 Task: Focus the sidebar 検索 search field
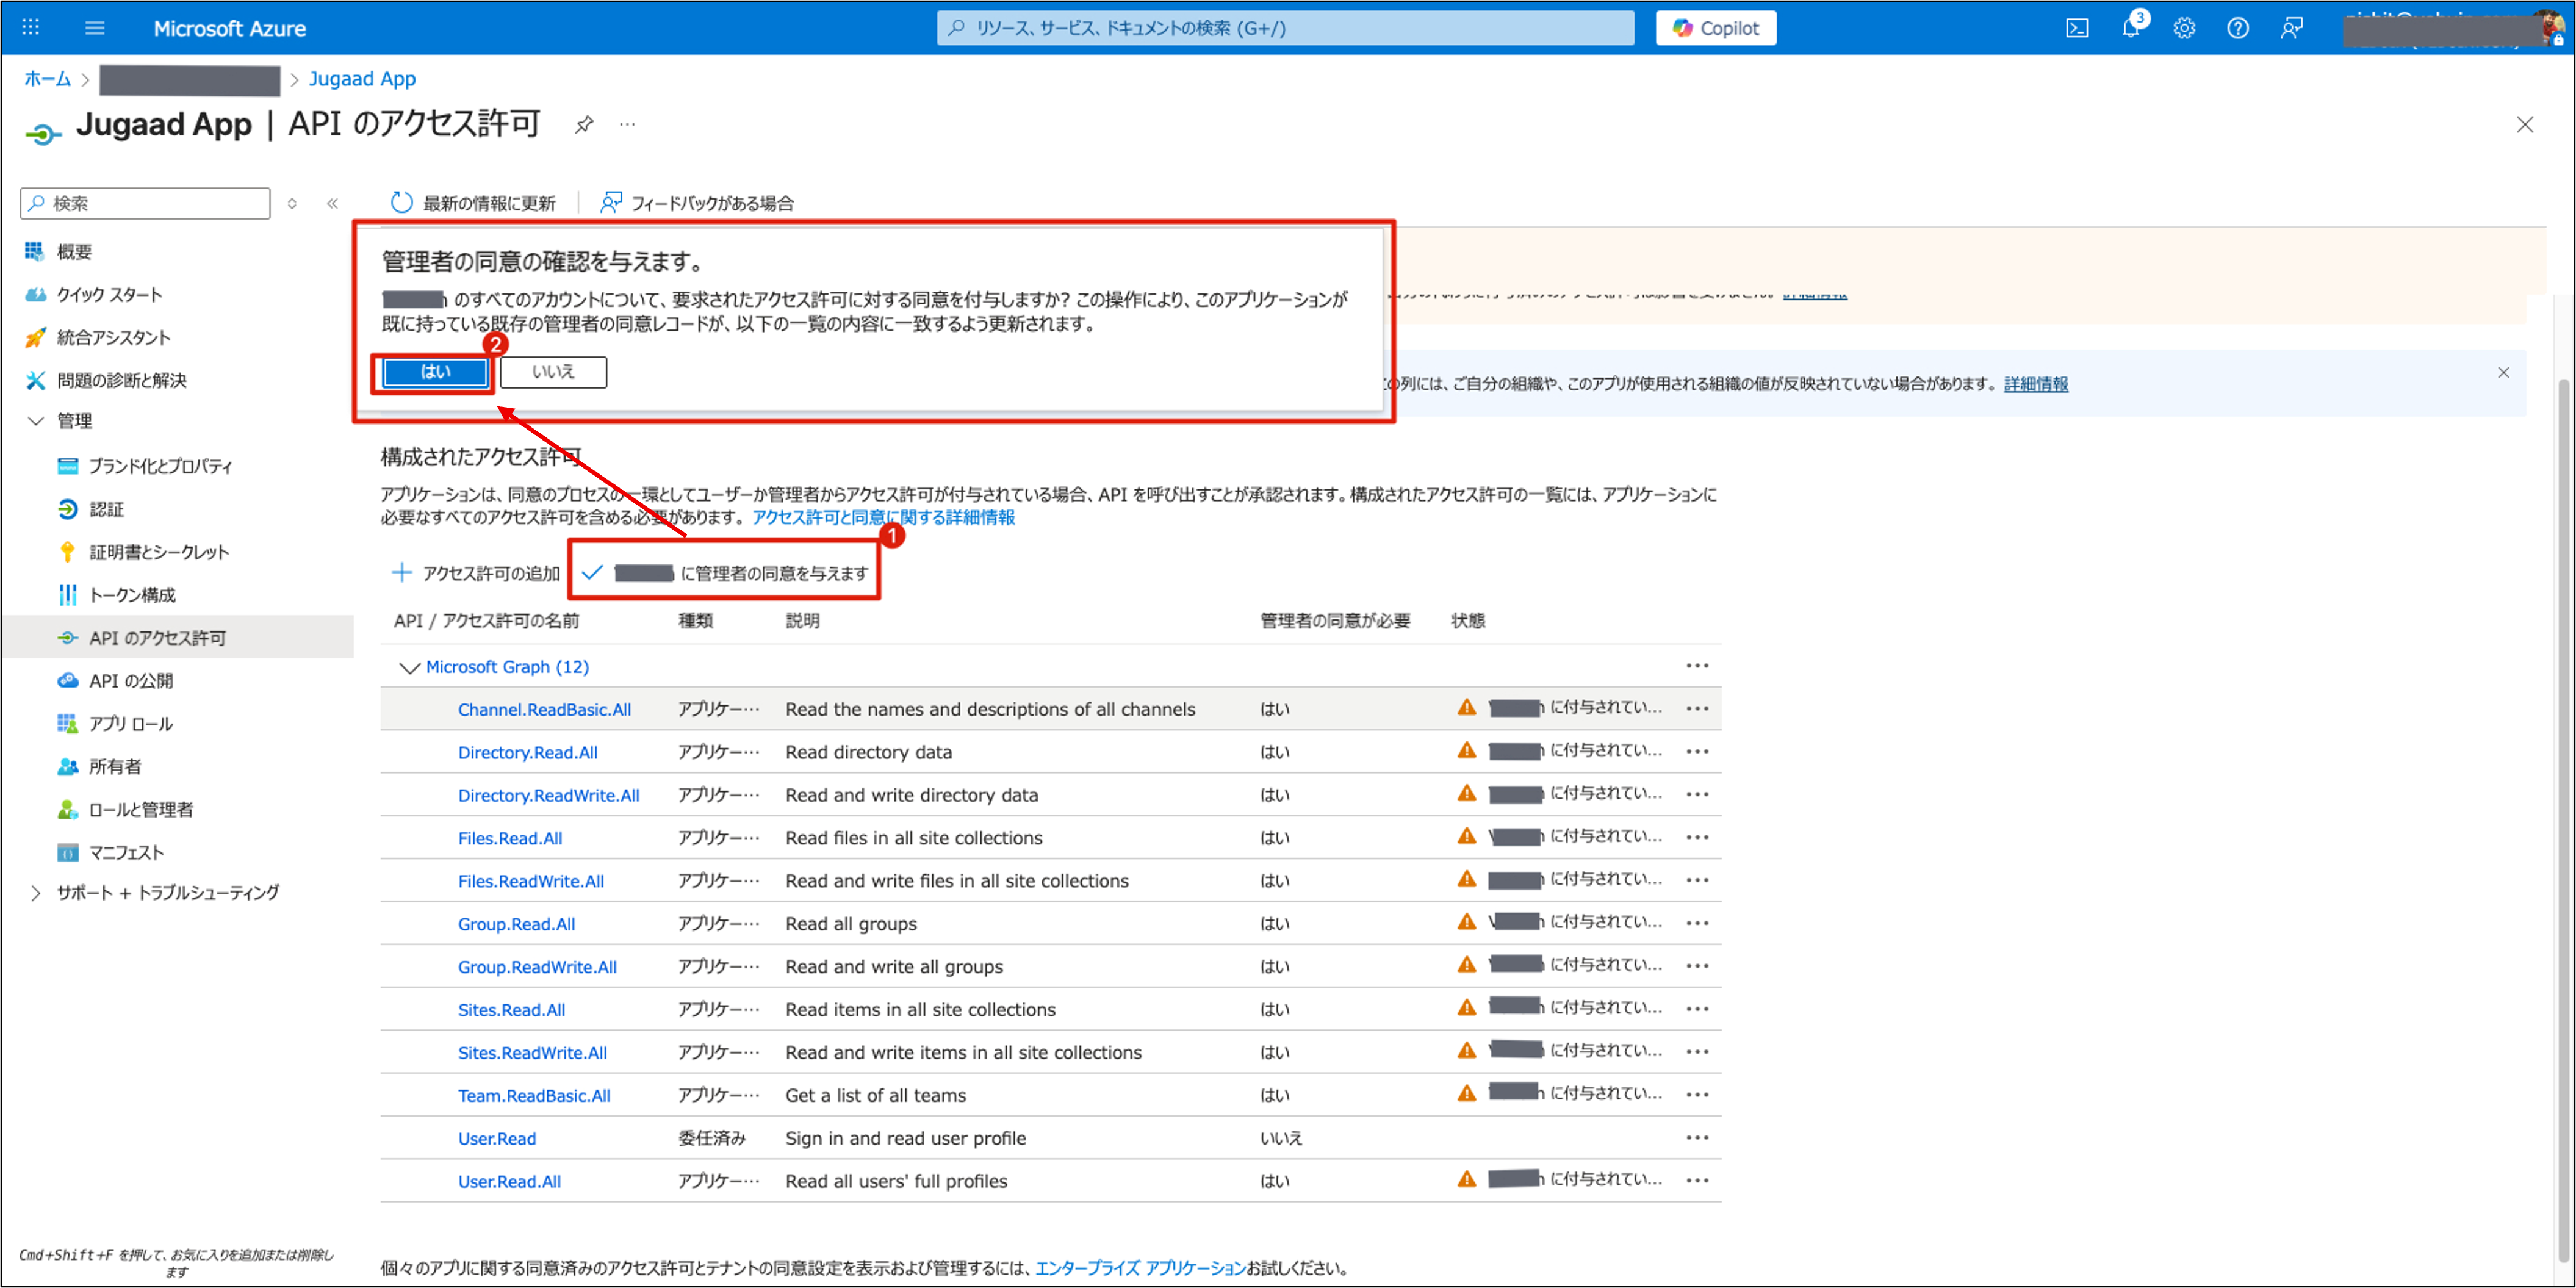145,203
